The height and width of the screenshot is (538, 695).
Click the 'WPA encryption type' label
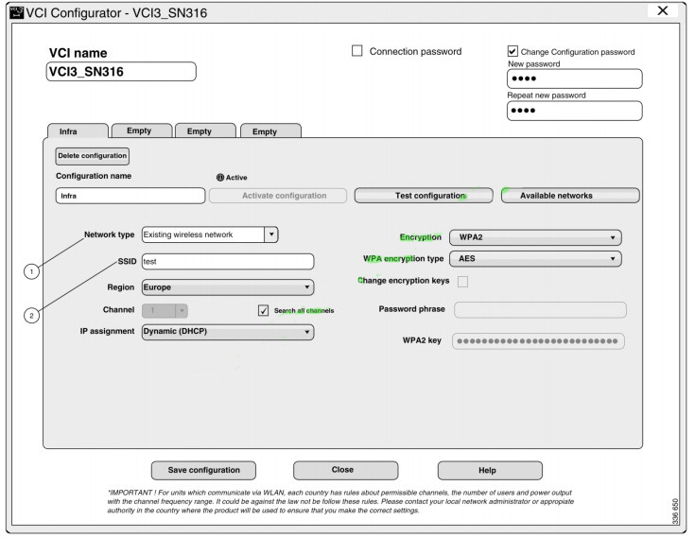tap(404, 259)
